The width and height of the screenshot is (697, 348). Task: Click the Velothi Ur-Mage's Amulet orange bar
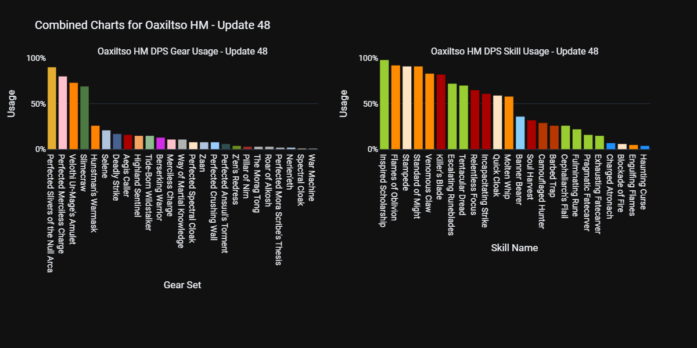pos(74,116)
